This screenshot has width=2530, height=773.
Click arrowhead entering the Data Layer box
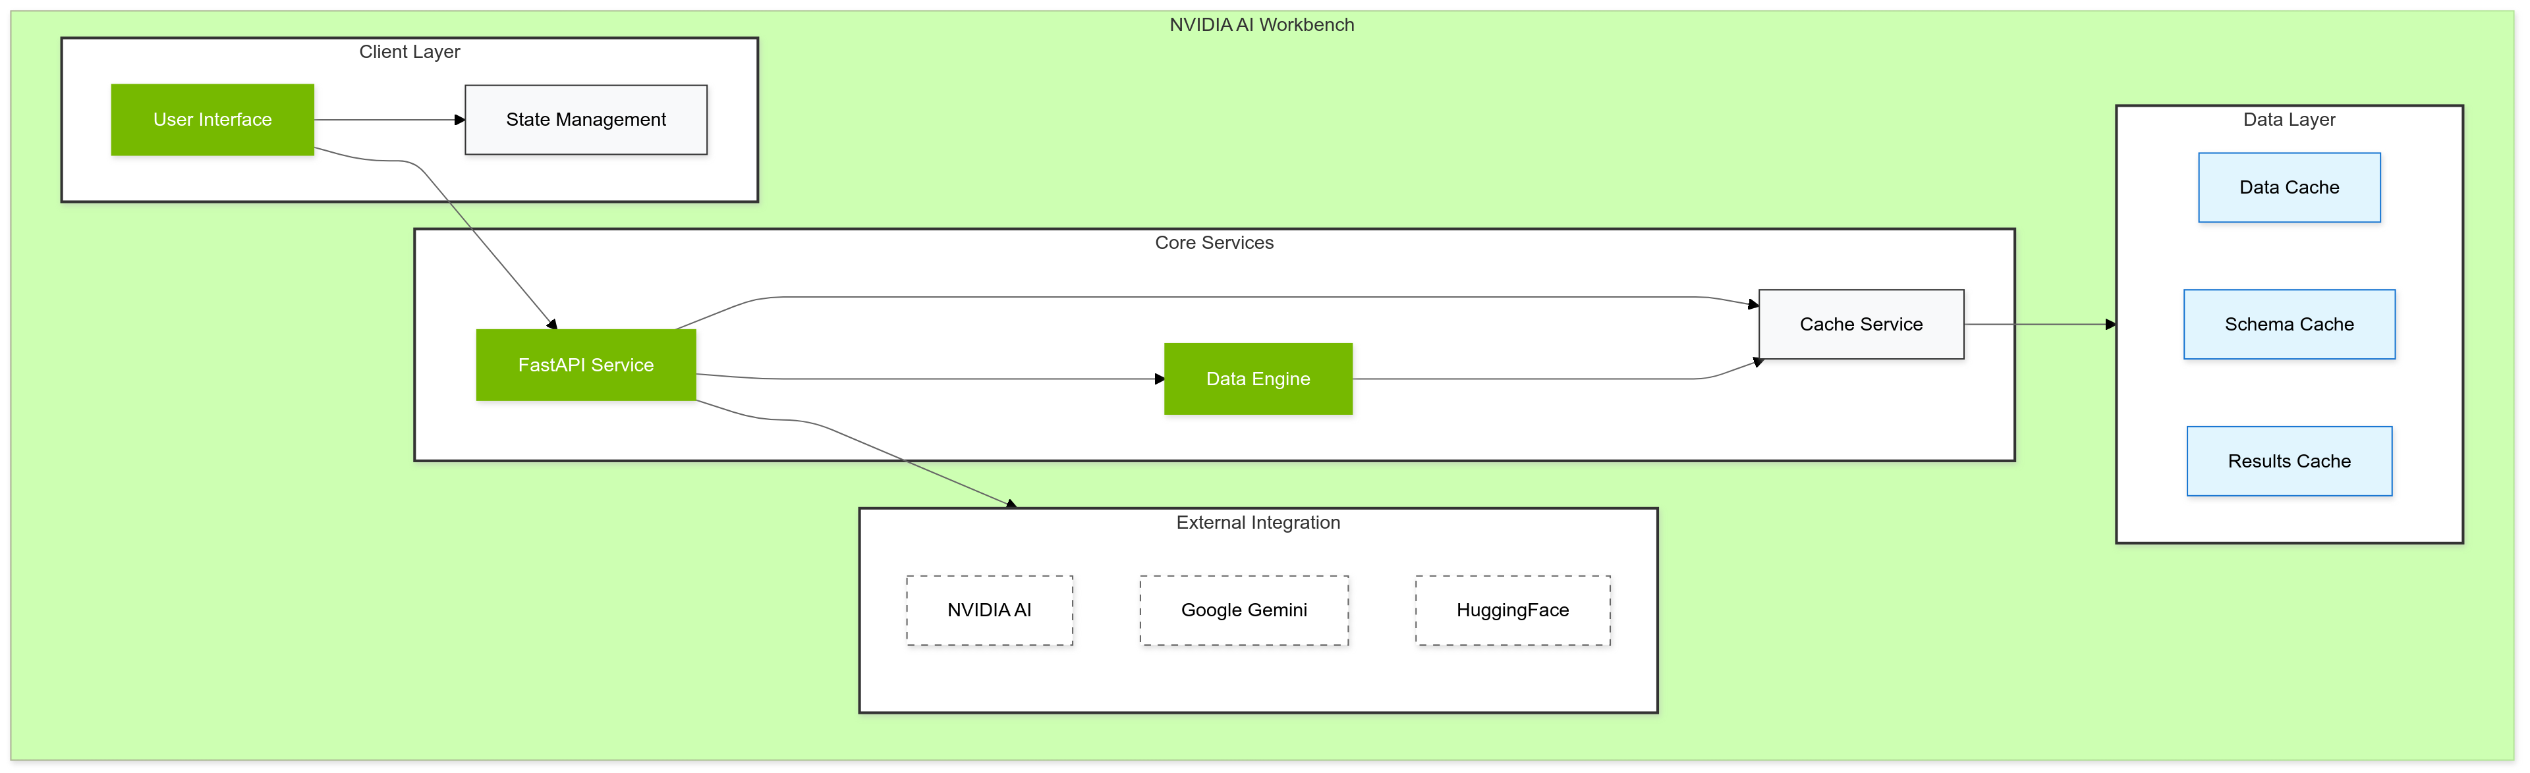pos(2110,325)
